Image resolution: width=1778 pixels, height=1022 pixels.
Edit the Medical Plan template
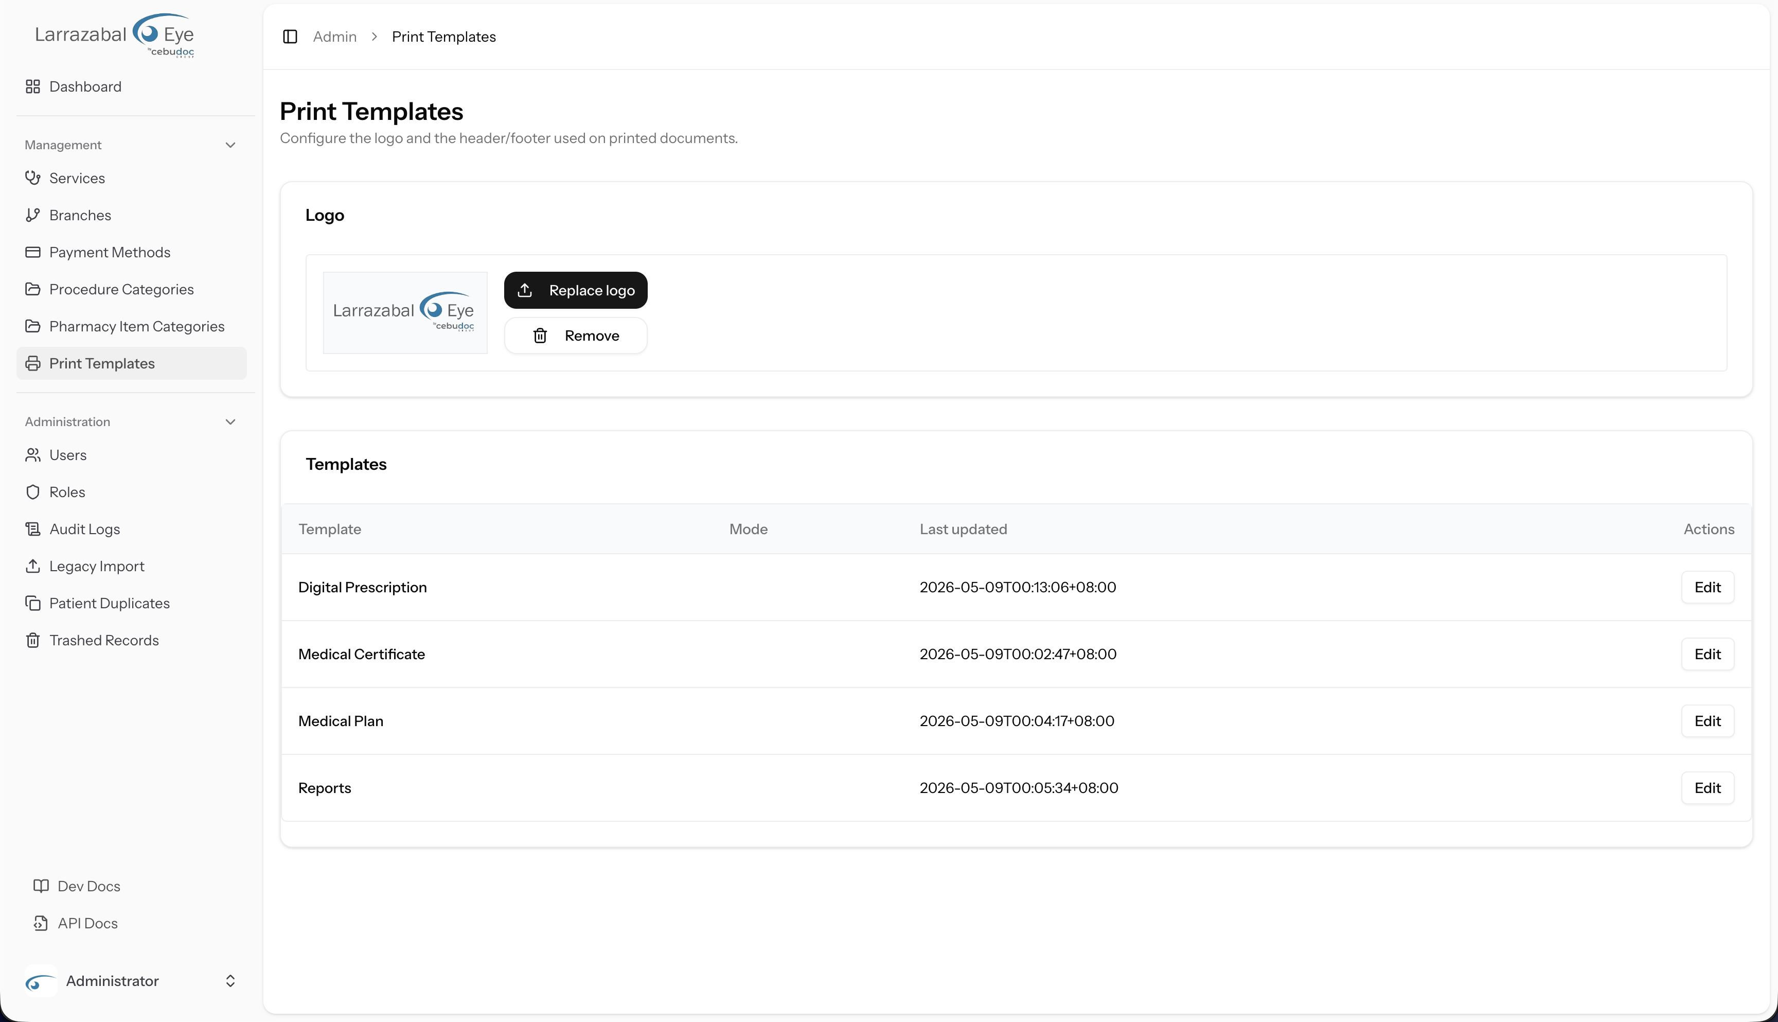coord(1707,721)
